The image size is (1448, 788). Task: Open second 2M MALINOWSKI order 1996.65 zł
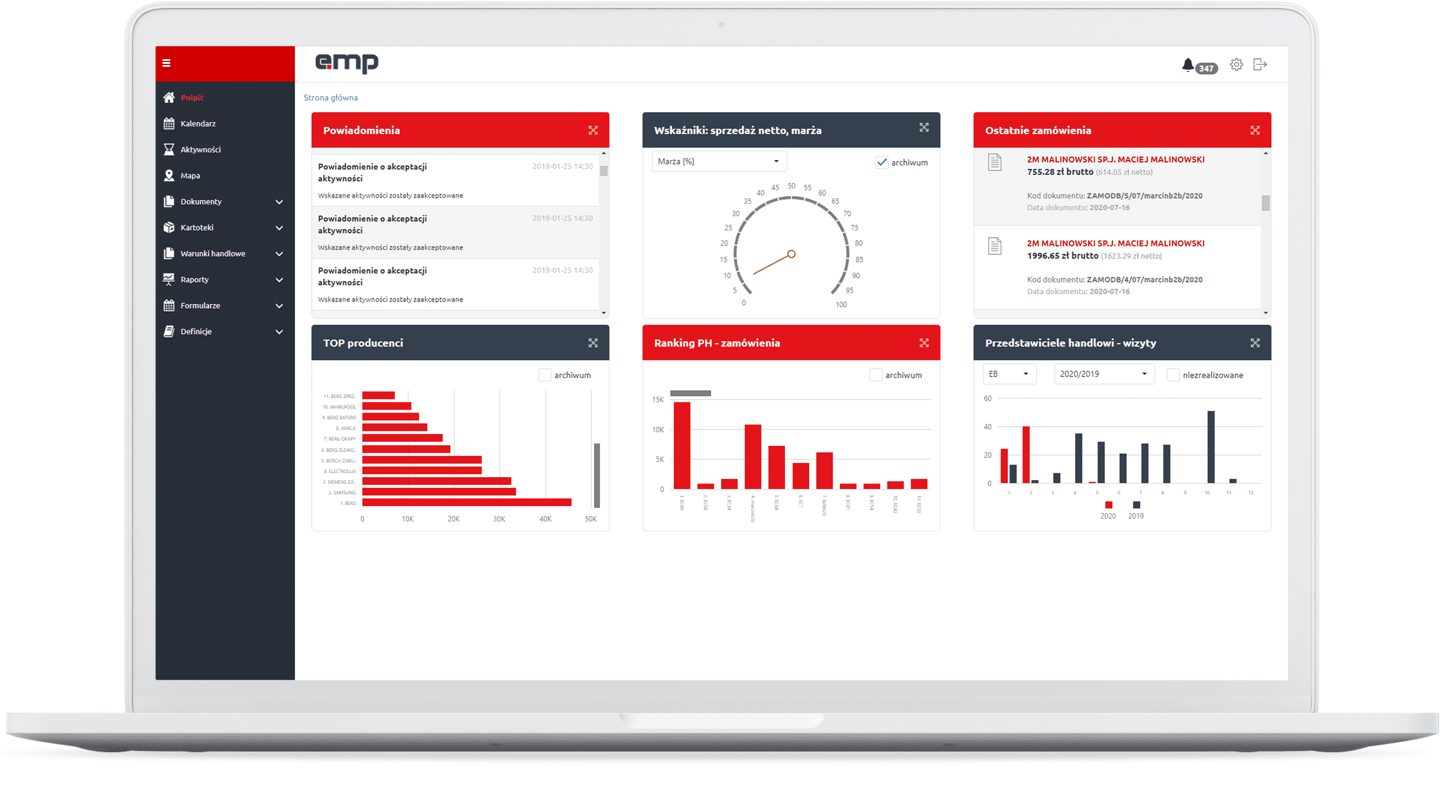tap(1115, 244)
